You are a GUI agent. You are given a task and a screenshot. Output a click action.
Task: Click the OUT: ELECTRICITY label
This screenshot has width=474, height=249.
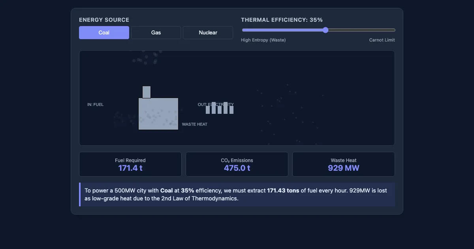[x=216, y=104]
